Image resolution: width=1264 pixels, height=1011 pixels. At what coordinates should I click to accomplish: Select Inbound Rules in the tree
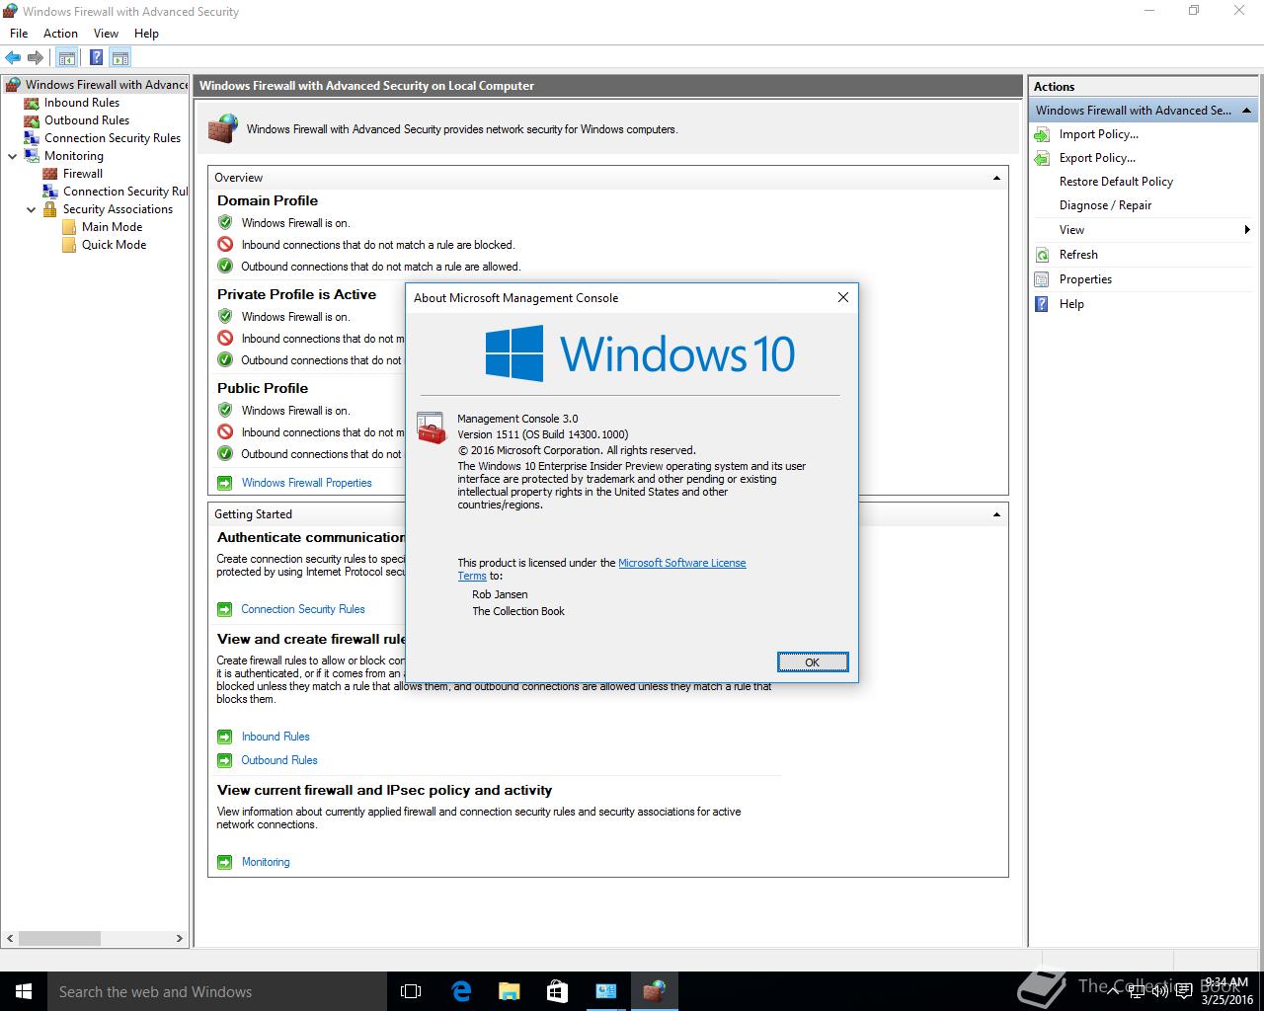click(82, 103)
